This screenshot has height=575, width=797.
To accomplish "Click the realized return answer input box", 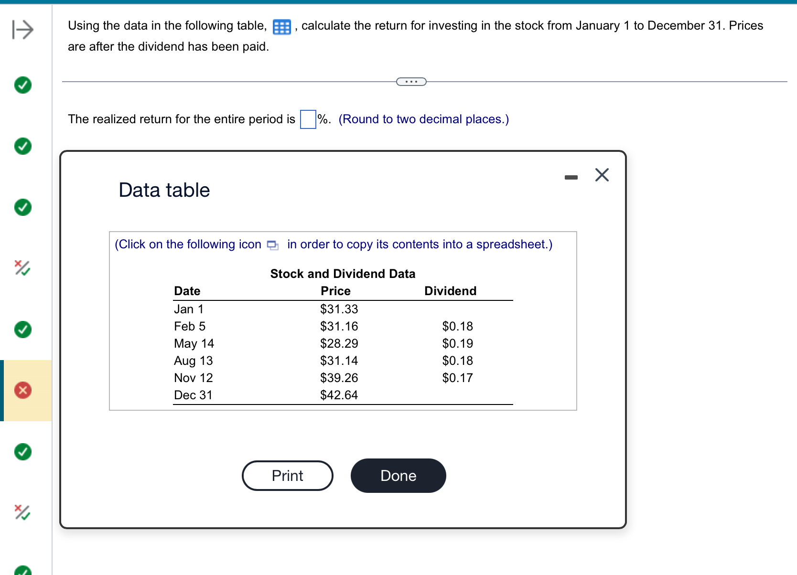I will click(308, 119).
